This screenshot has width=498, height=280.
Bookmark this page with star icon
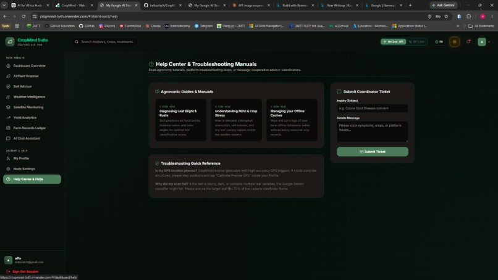click(x=446, y=16)
